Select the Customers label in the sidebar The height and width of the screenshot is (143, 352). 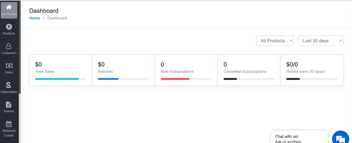pyautogui.click(x=9, y=53)
